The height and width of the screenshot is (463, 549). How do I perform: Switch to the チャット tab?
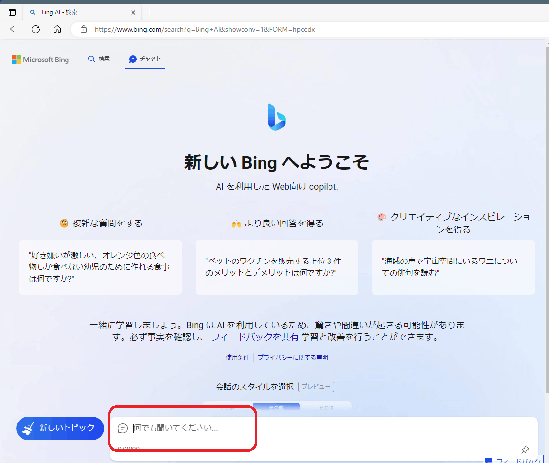(x=145, y=59)
